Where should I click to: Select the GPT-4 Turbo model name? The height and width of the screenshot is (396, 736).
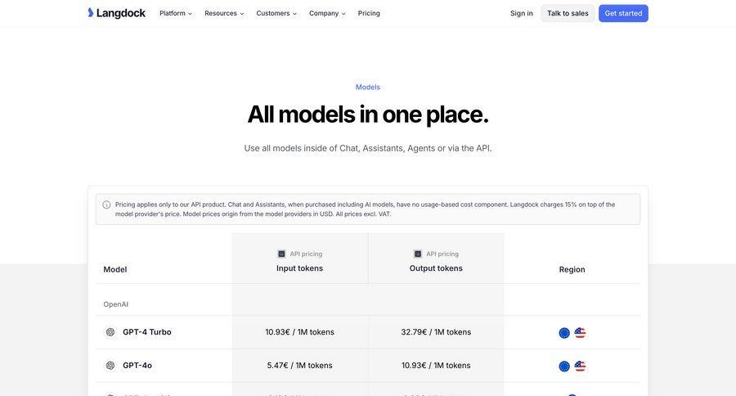point(147,332)
